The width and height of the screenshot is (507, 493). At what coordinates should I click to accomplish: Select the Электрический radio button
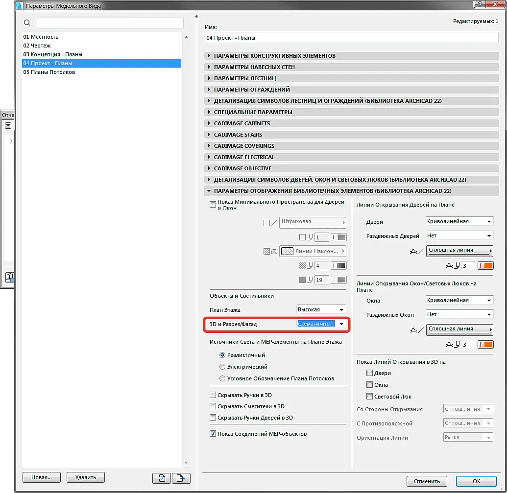(222, 367)
